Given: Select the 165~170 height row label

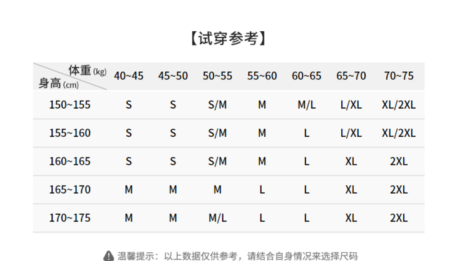Looking at the screenshot, I should [x=69, y=189].
